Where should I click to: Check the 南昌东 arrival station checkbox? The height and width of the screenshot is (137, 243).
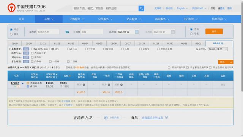[32, 57]
